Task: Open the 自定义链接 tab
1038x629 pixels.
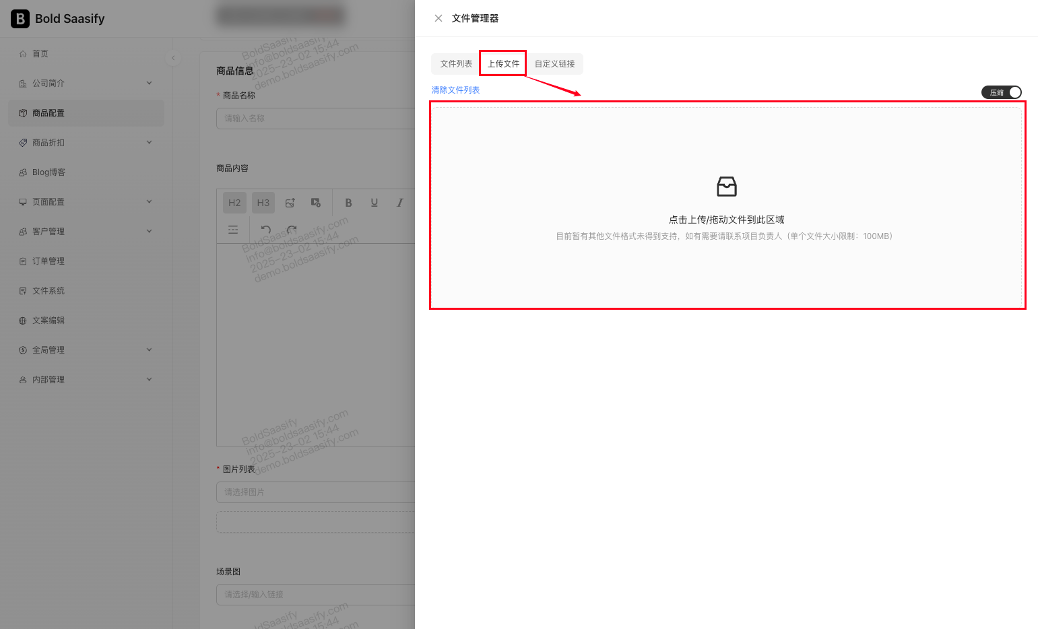Action: tap(554, 64)
